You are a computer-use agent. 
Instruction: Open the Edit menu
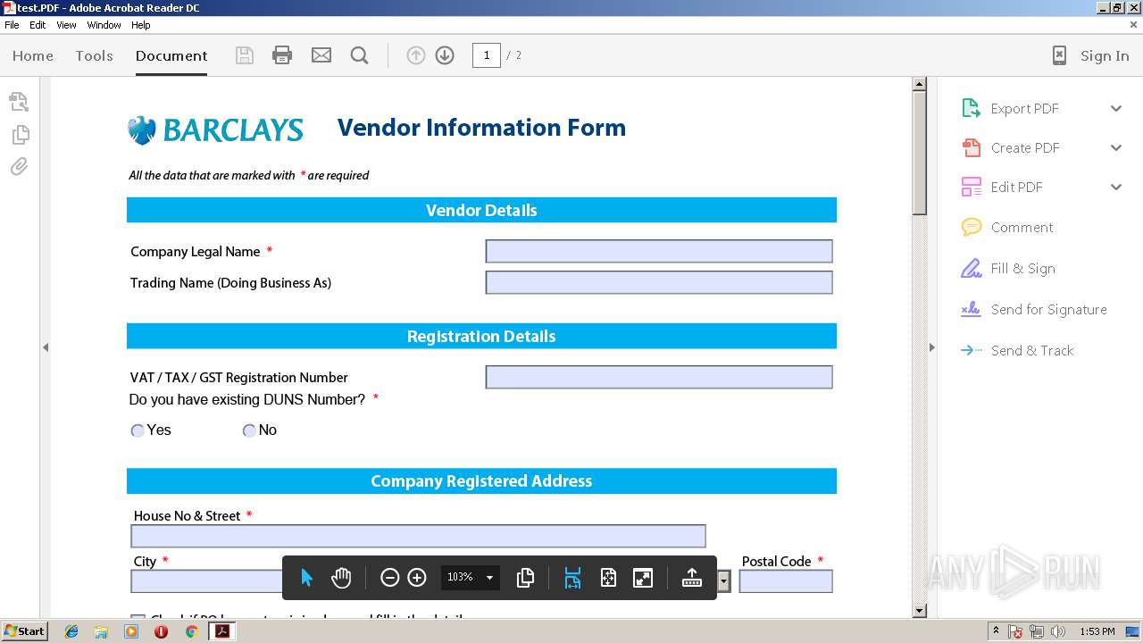coord(38,25)
